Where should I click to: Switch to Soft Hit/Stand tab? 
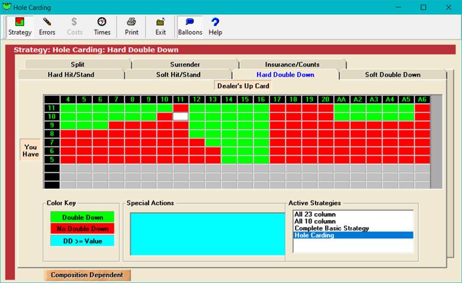178,75
